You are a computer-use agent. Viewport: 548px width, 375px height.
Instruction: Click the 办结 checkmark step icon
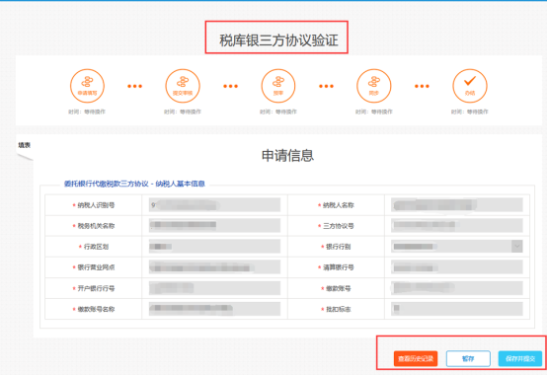(x=470, y=86)
